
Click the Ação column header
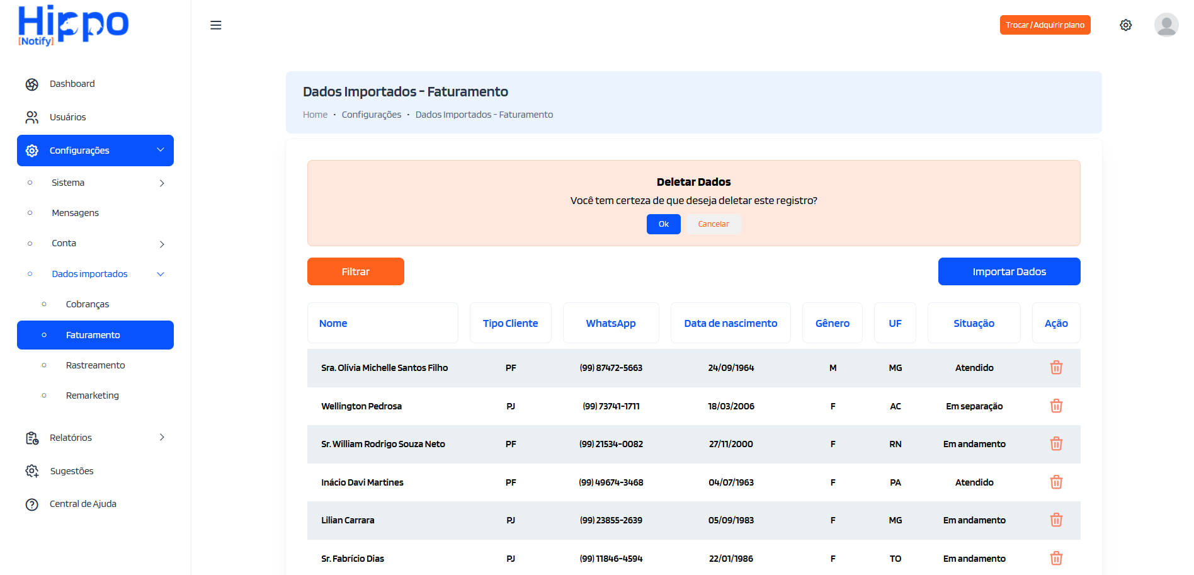[x=1056, y=323]
